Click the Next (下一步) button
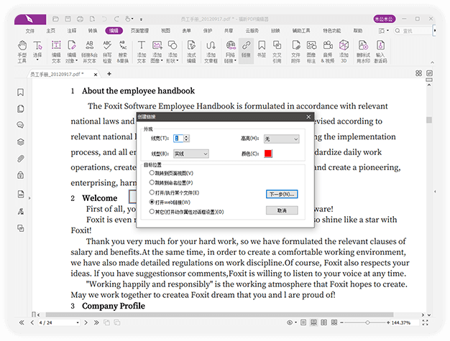 click(282, 195)
